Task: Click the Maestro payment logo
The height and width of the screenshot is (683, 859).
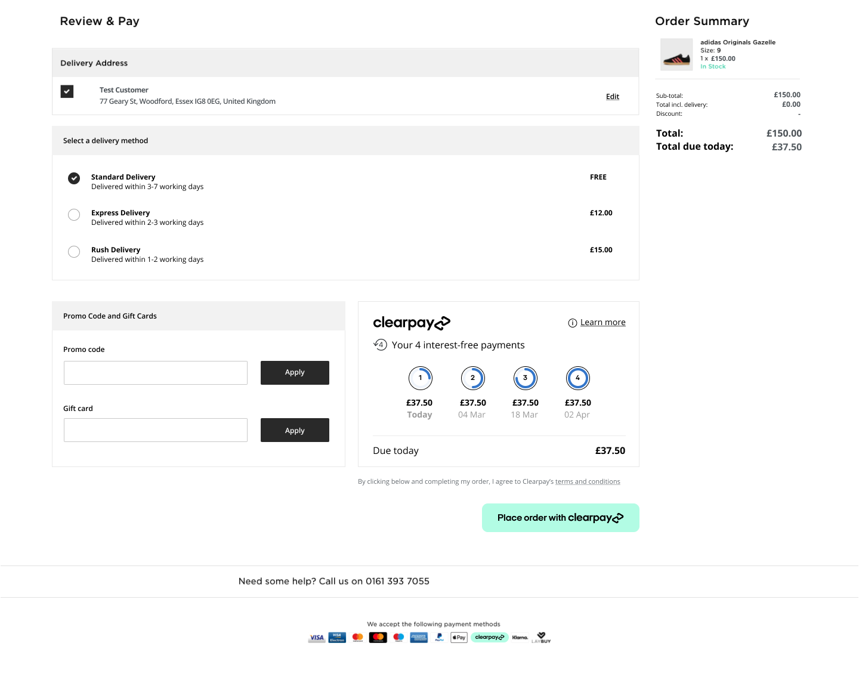Action: 398,638
